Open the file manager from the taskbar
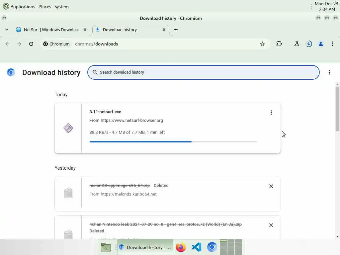Screen dimensions: 340x255 point(106,247)
